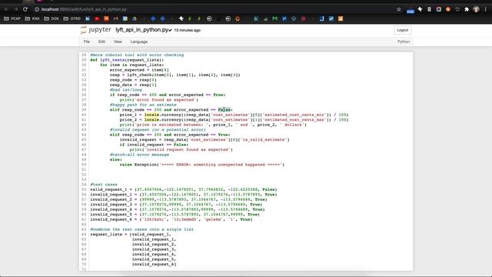This screenshot has height=277, width=492.
Task: Click the 'def lyft_tests' line in the editor
Action: [127, 60]
